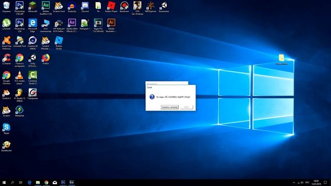Switch to Edge on the taskbar
The image size is (331, 186).
[29, 182]
